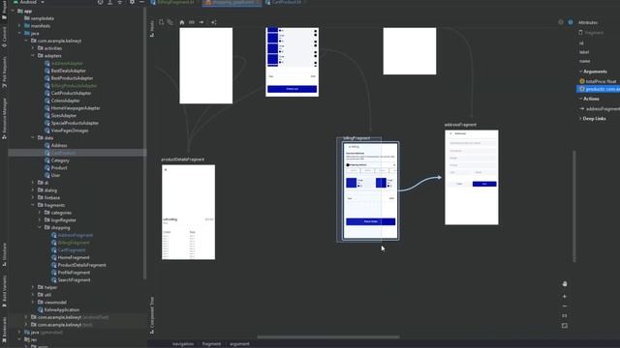Open ProductDetailsFragment file in tree
The height and width of the screenshot is (348, 620).
[81, 265]
